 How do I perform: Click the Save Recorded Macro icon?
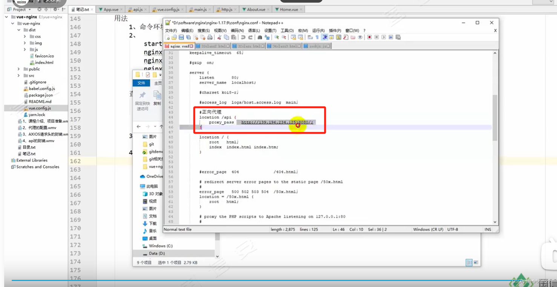pyautogui.click(x=398, y=37)
